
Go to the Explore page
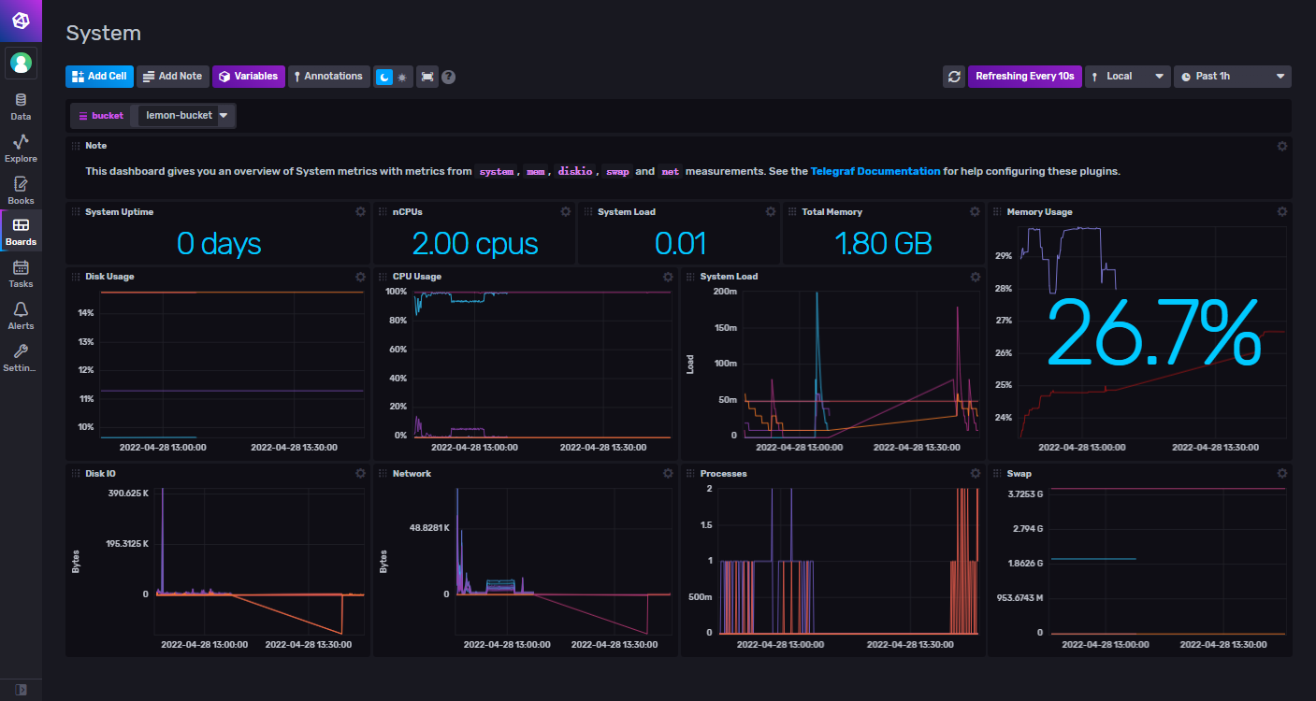coord(21,149)
